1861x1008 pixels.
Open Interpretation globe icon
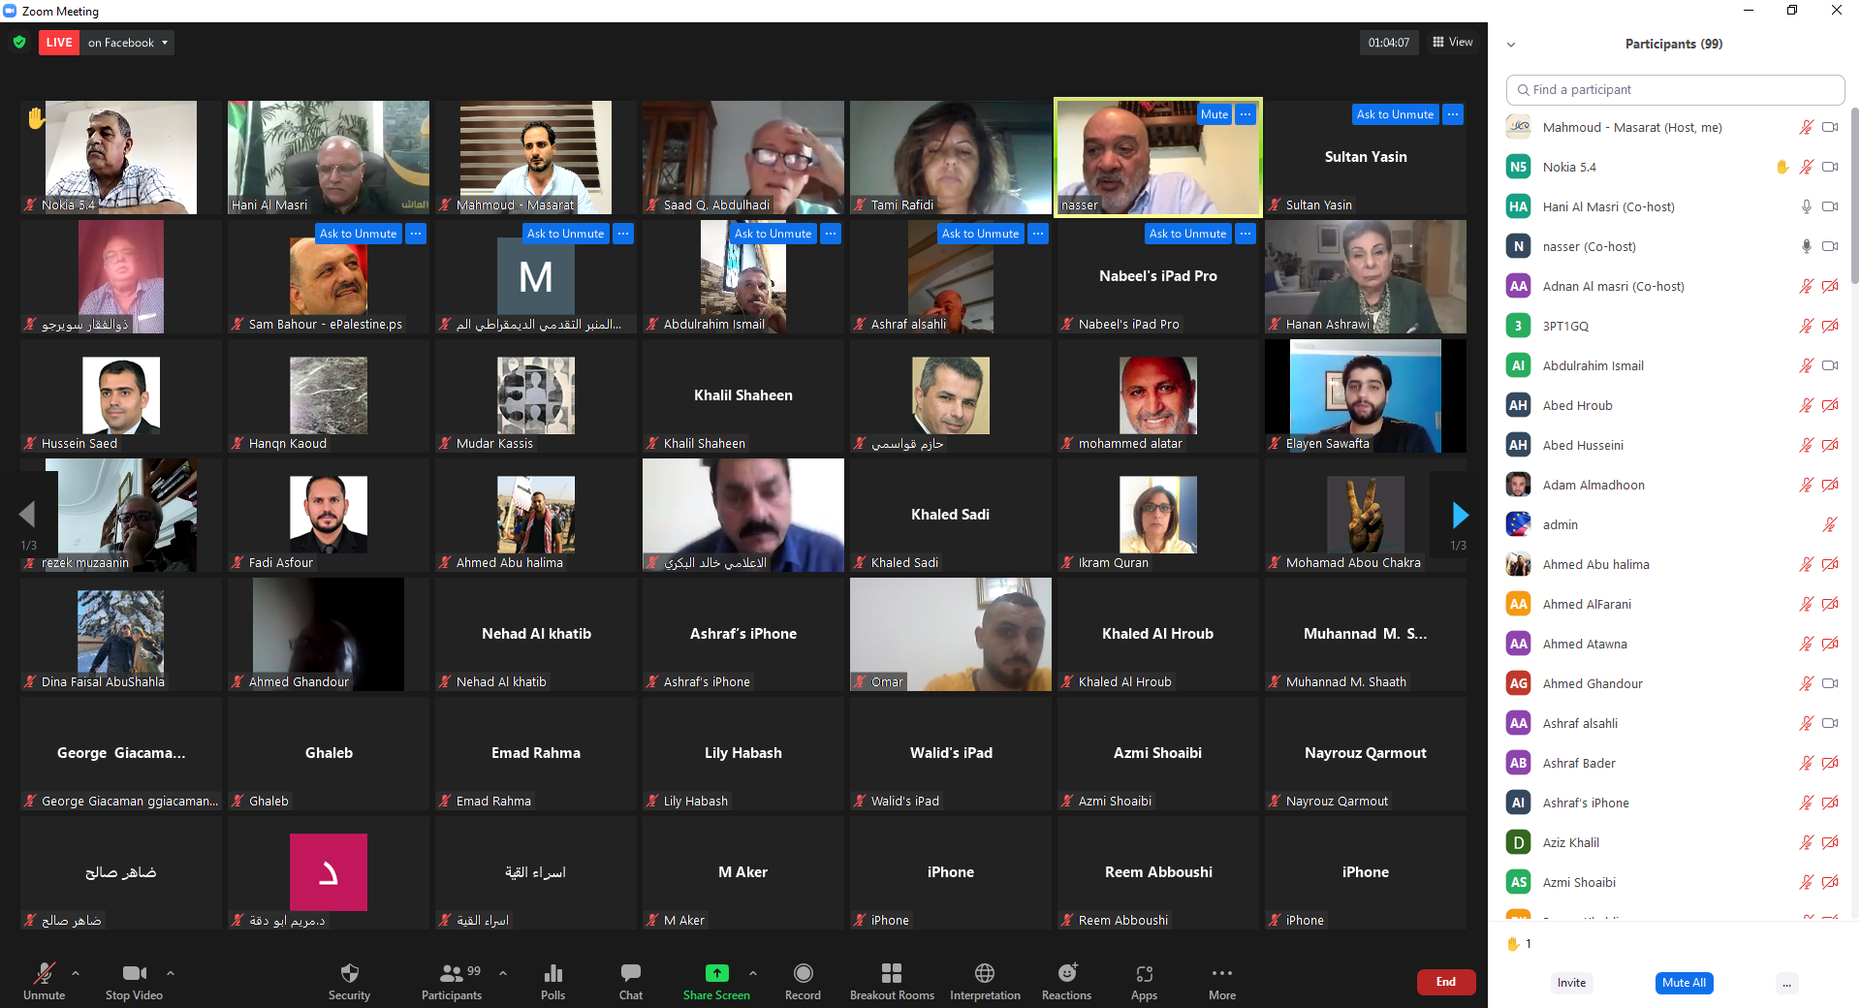coord(985,974)
